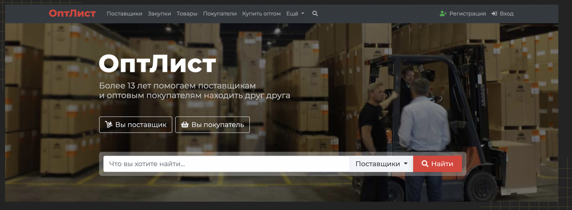Expand the Ещё navigation dropdown
Screen dimensions: 572x210
[x=295, y=14]
